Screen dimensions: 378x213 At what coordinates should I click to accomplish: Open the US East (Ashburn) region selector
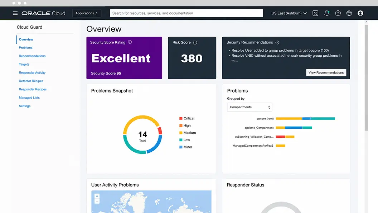(x=289, y=13)
